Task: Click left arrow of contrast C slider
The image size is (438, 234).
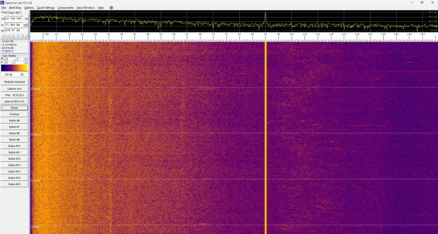Action: (5, 62)
